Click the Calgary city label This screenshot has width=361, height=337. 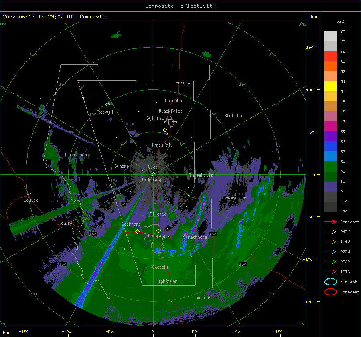coord(156,236)
